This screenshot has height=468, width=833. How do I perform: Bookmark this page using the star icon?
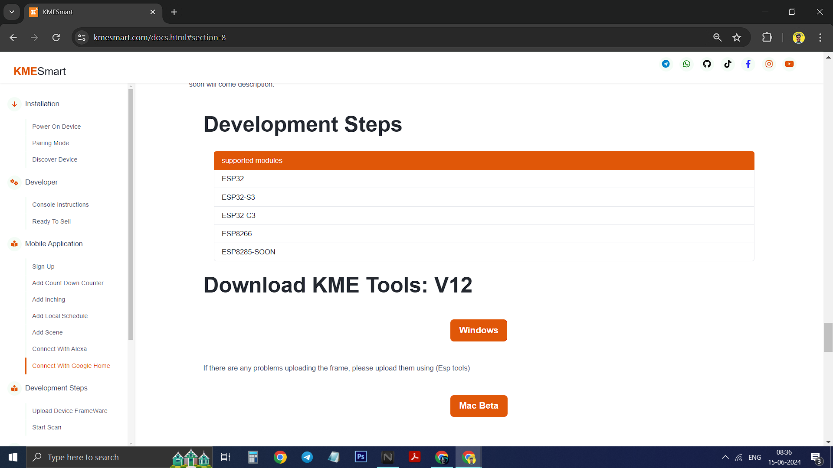737,37
